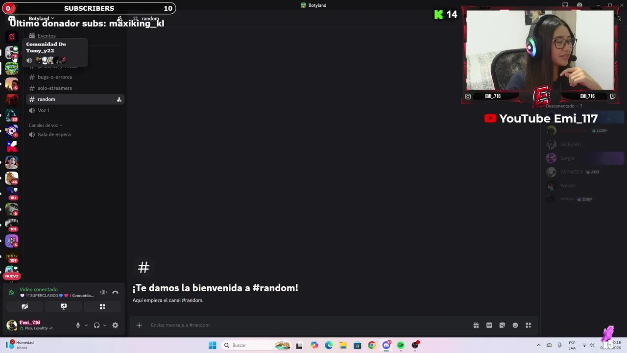Create invite icon on random channel
Viewport: 627px width, 353px height.
pos(119,100)
